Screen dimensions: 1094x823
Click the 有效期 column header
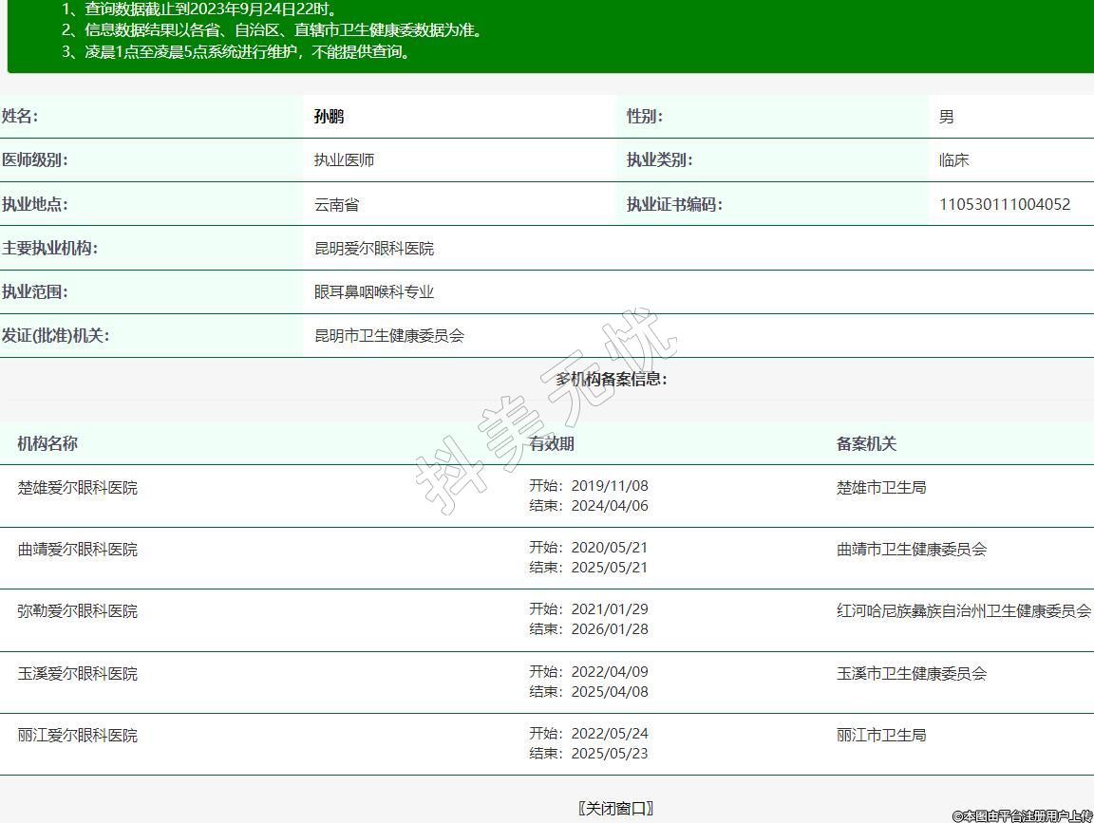pyautogui.click(x=552, y=443)
